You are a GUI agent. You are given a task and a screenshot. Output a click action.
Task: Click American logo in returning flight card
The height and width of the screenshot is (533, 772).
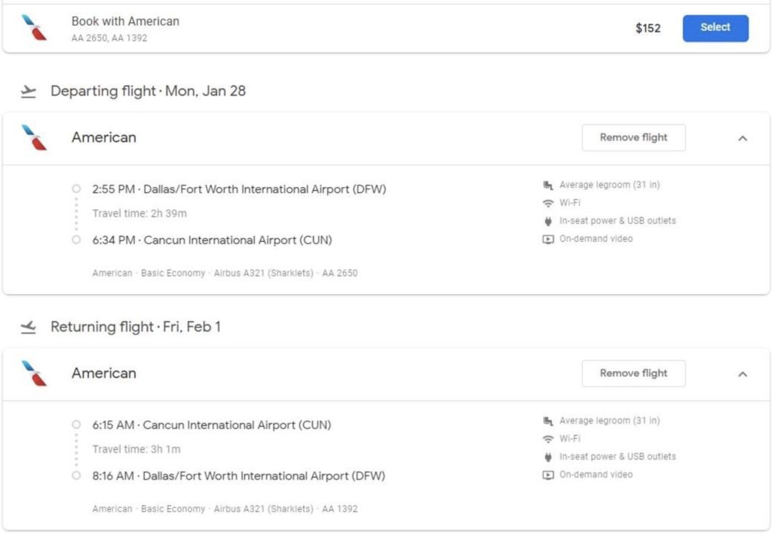pyautogui.click(x=34, y=373)
